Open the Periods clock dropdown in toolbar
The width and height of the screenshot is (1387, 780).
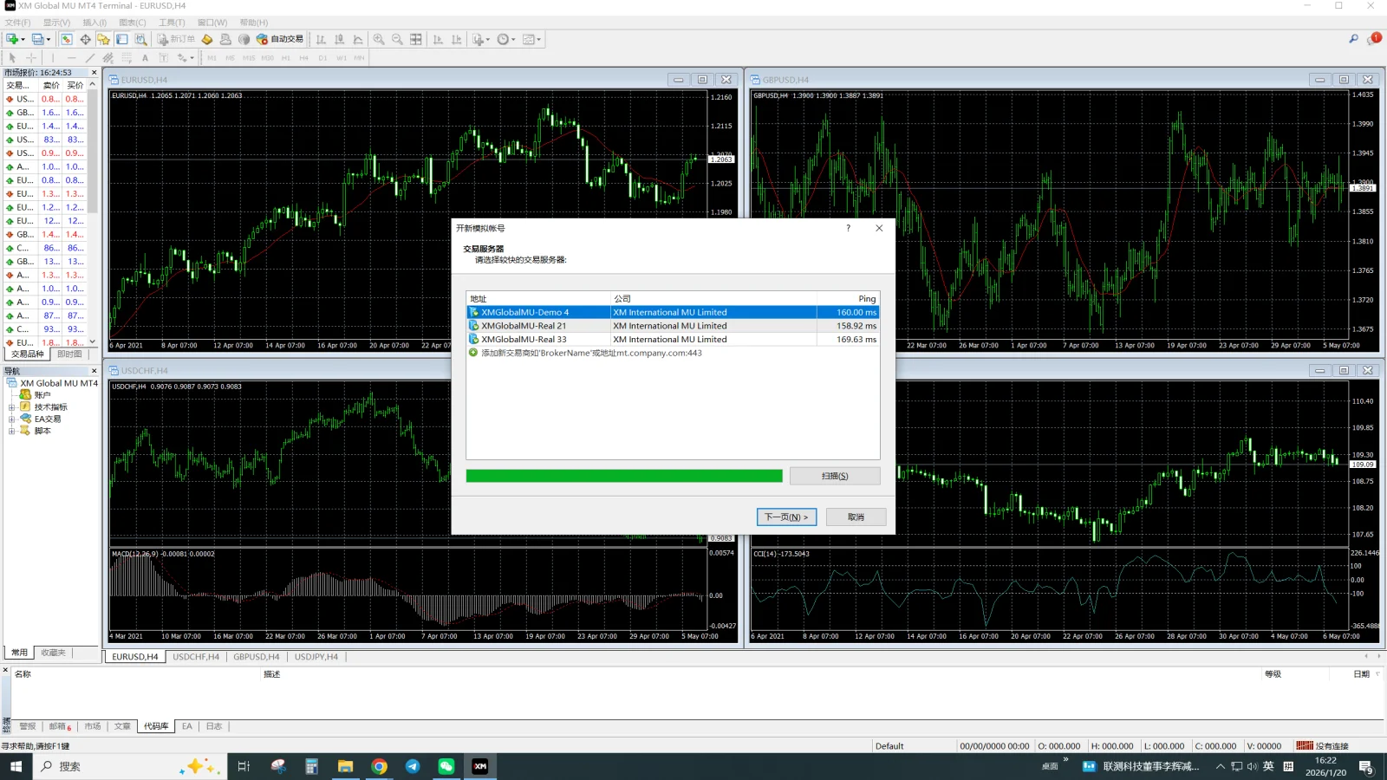pyautogui.click(x=513, y=39)
